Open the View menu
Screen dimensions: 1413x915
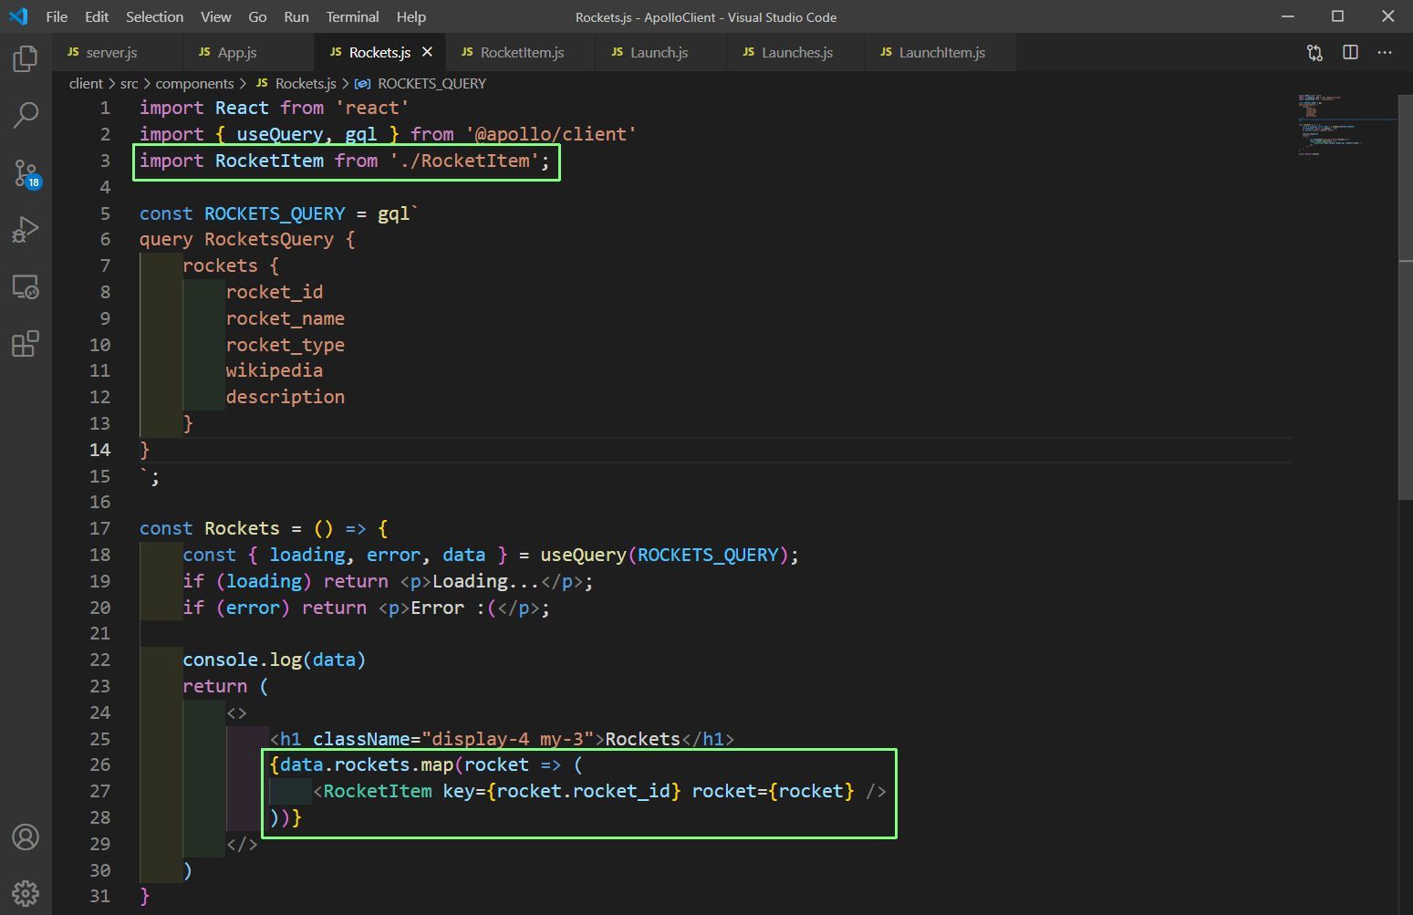pyautogui.click(x=215, y=16)
